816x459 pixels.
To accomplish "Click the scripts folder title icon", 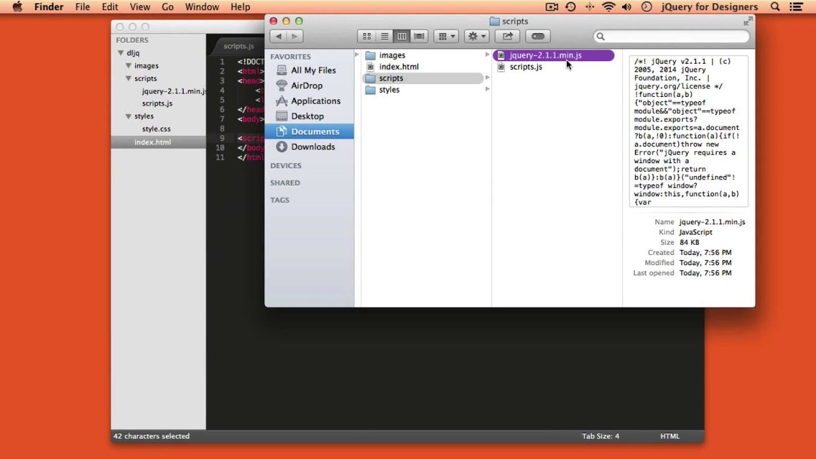I will click(494, 21).
